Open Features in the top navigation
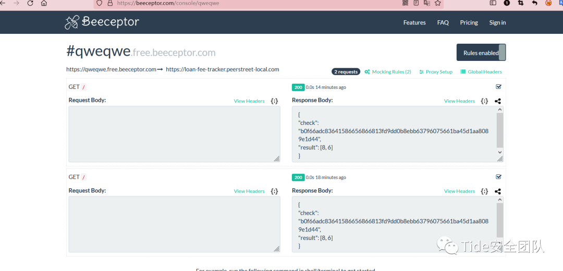Image resolution: width=563 pixels, height=271 pixels. pyautogui.click(x=414, y=22)
